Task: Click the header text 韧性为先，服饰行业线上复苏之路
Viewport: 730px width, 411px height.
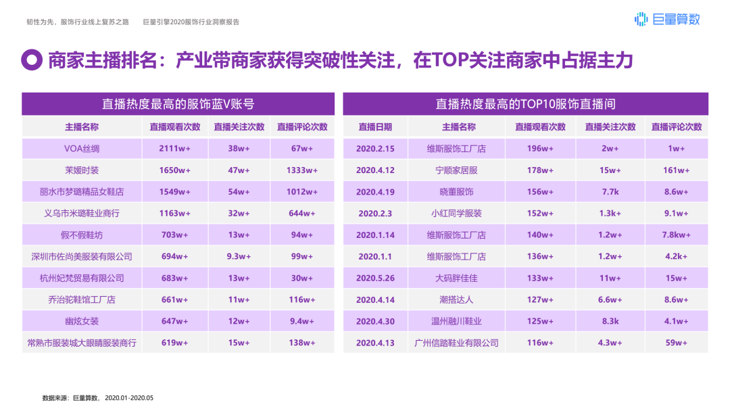Action: (78, 22)
